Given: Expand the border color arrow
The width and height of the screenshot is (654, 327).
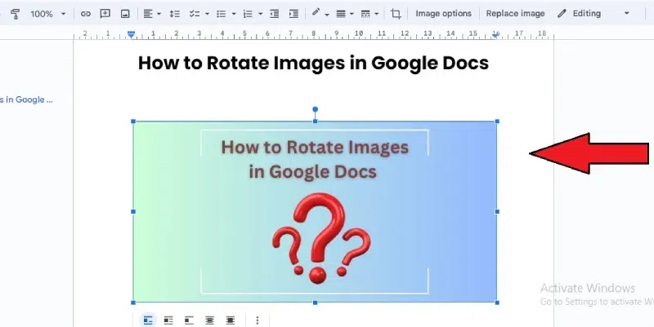Looking at the screenshot, I should pos(326,14).
